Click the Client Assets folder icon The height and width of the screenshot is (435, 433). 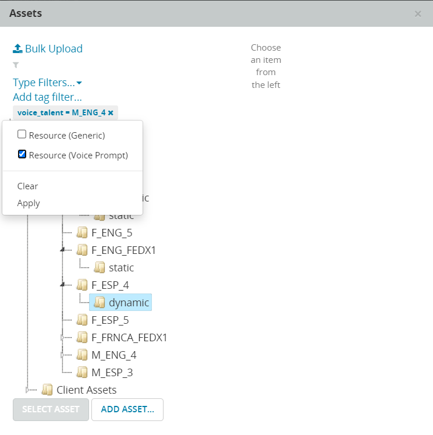(47, 390)
